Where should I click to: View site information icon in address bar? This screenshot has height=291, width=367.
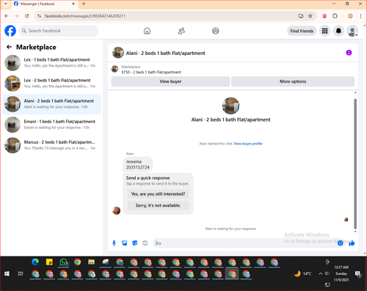pyautogui.click(x=39, y=16)
